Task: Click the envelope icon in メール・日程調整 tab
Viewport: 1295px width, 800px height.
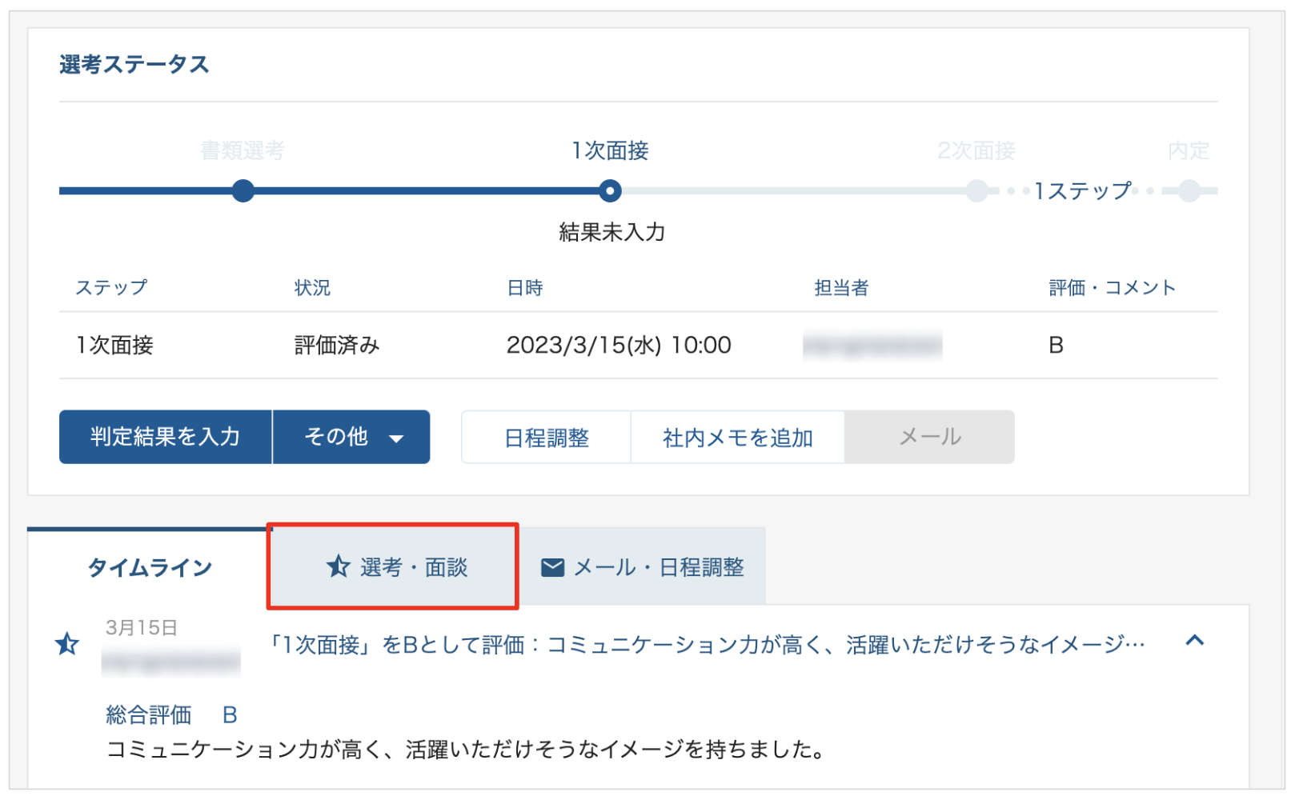Action: tap(552, 567)
